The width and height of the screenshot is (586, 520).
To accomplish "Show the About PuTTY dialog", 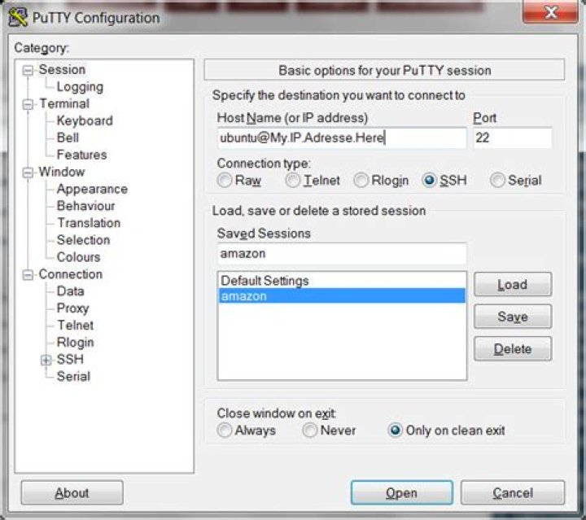I will click(x=72, y=493).
